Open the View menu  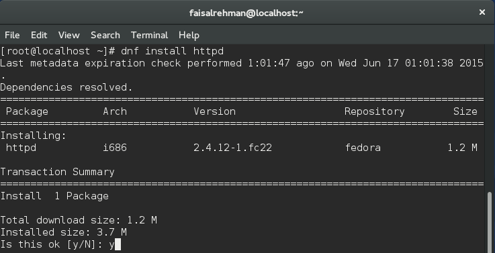[69, 35]
